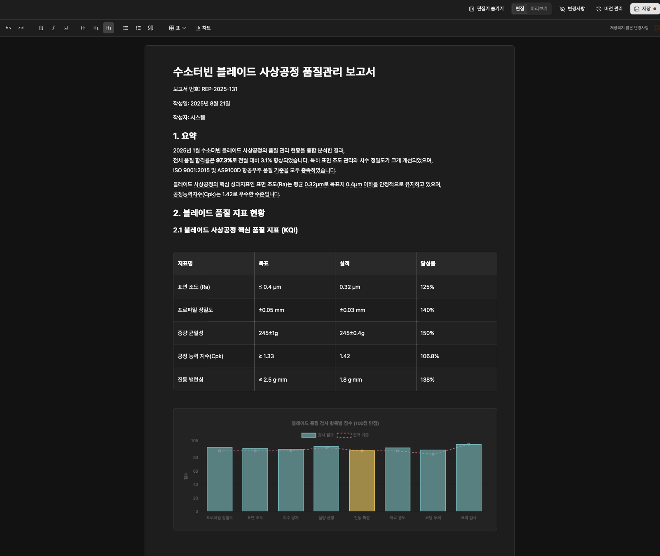Screen dimensions: 660x556
Task: Click the undo arrow icon
Action: point(8,28)
